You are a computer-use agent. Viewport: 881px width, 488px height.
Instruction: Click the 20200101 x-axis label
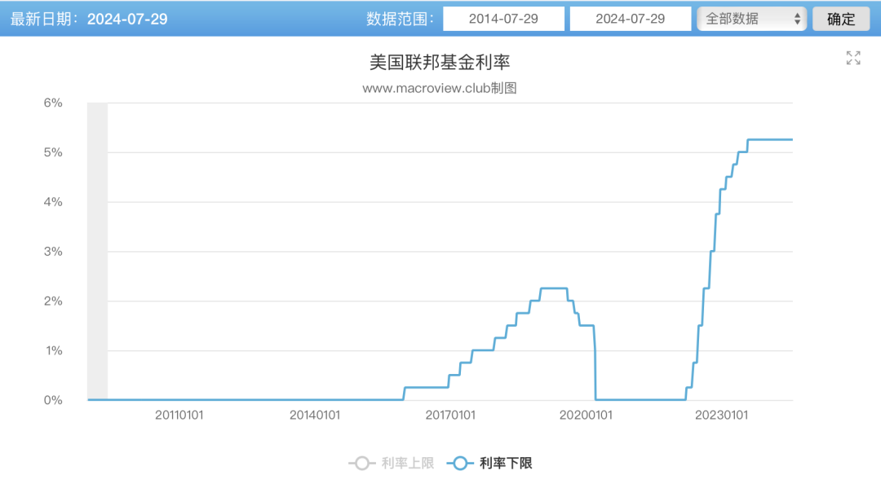coord(586,415)
